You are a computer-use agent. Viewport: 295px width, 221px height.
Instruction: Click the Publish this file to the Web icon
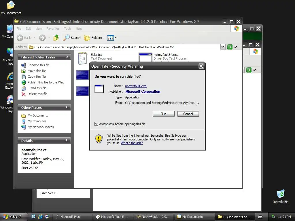tap(24, 83)
